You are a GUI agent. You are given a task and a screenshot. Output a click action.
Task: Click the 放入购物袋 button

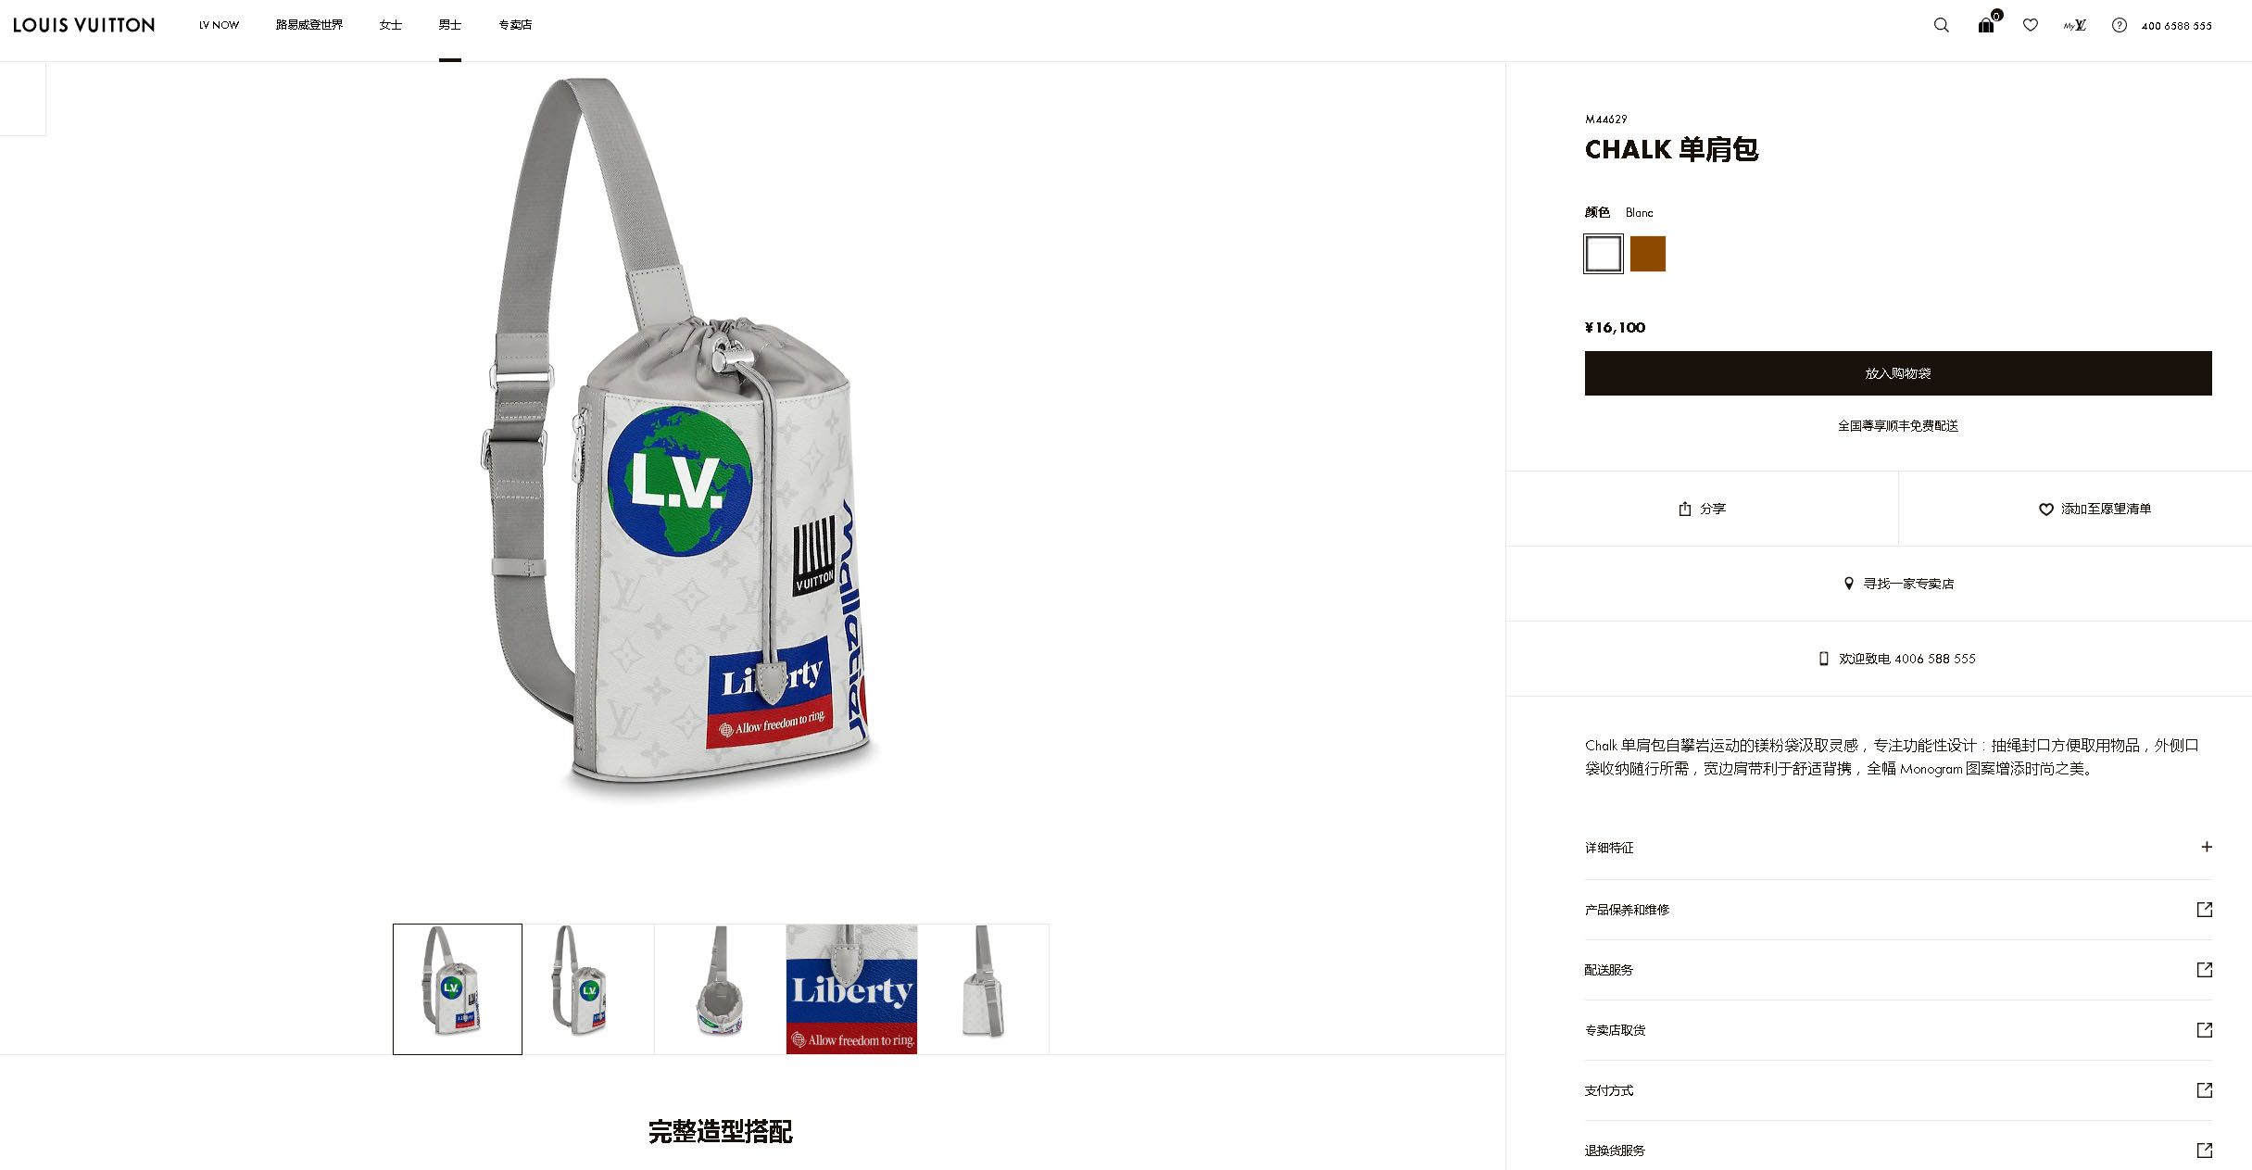(1897, 373)
